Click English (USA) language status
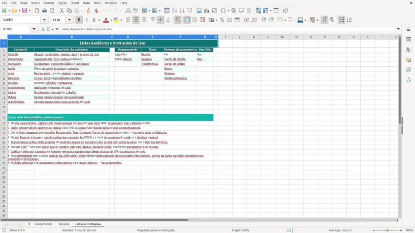This screenshot has width=415, height=233. (240, 230)
